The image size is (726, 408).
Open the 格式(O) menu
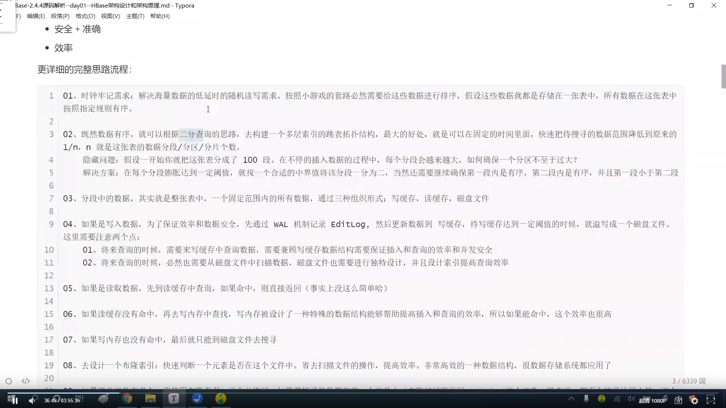85,16
